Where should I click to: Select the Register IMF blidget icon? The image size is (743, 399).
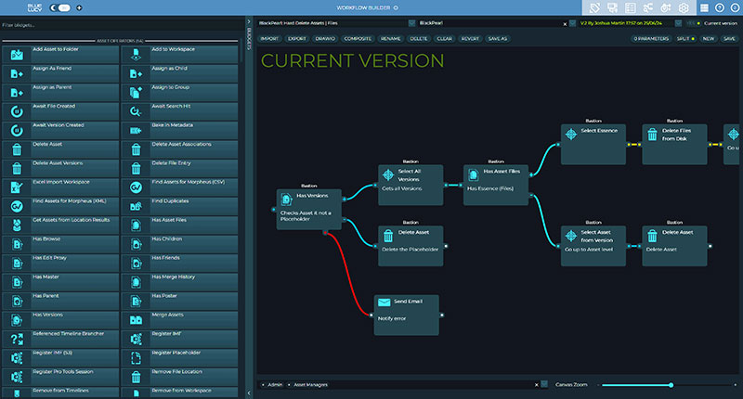coord(136,339)
